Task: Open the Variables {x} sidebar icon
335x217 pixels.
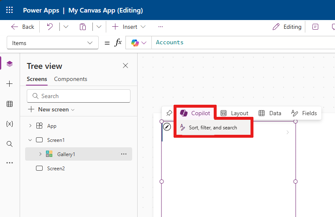Action: pos(10,124)
